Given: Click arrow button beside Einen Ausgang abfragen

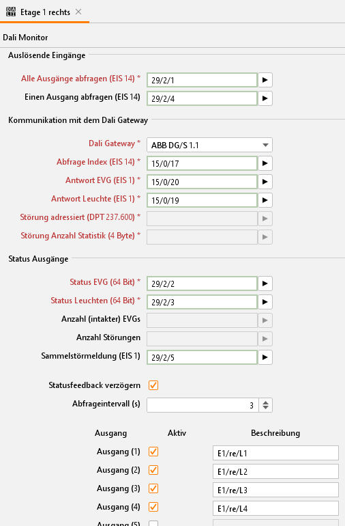Looking at the screenshot, I should click(265, 98).
